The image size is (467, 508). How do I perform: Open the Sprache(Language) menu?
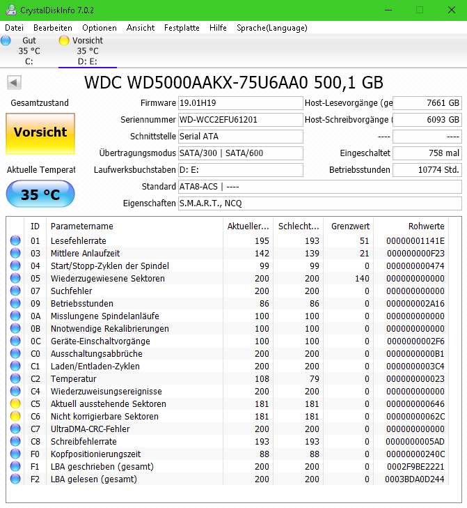pos(272,28)
